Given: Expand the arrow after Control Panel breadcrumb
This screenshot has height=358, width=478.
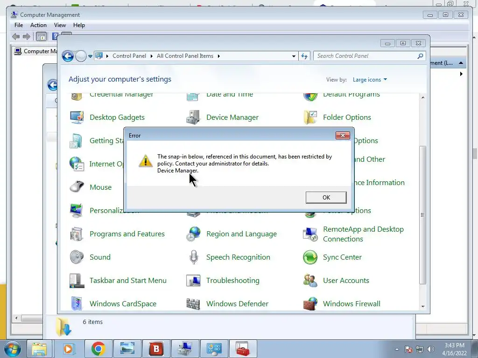Looking at the screenshot, I should tap(152, 56).
